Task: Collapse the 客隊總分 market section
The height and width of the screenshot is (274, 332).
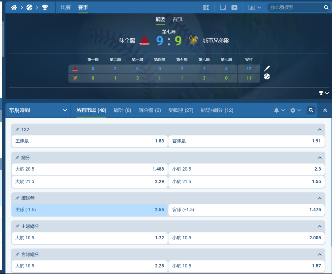Action: coord(320,254)
